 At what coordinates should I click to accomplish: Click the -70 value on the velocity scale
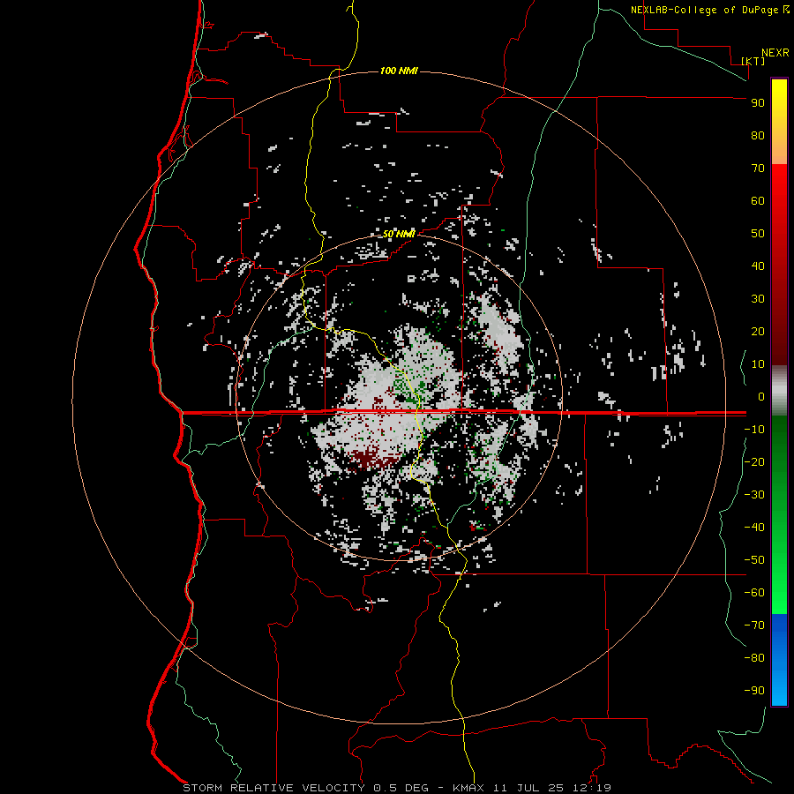[754, 625]
